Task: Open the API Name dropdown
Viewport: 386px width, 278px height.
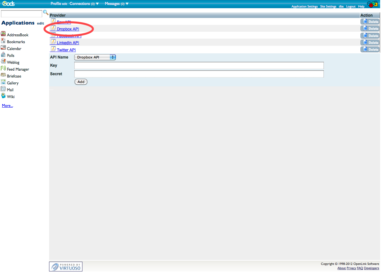Action: click(95, 57)
